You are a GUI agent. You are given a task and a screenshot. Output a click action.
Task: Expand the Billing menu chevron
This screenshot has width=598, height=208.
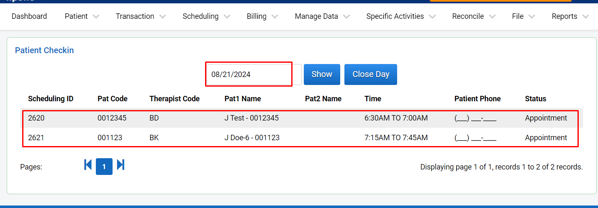point(275,17)
